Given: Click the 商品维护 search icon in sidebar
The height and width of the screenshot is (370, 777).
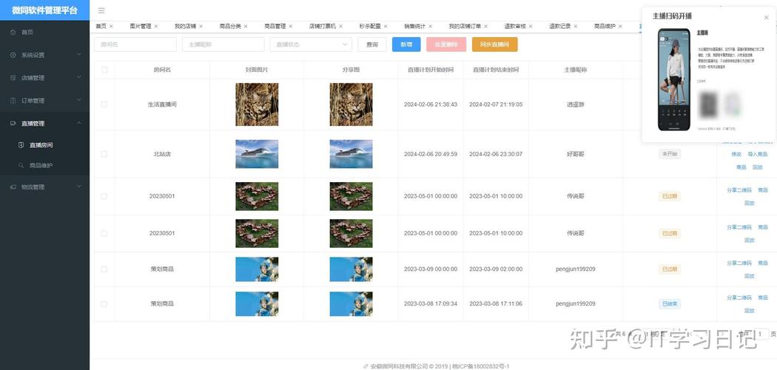Looking at the screenshot, I should pyautogui.click(x=21, y=166).
